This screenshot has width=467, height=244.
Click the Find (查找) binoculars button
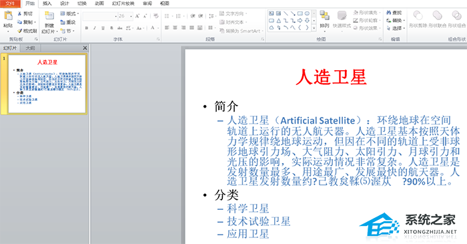tap(394, 13)
